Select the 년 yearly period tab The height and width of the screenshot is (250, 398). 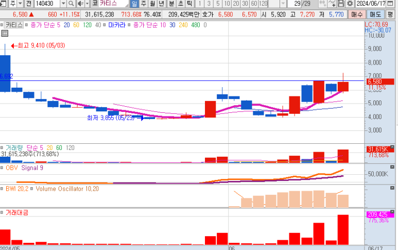tap(161, 4)
